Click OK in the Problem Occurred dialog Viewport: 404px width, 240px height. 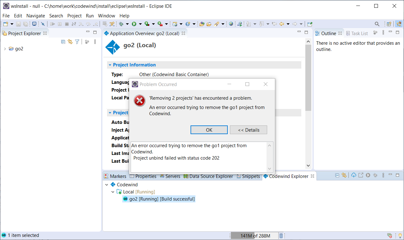coord(209,130)
